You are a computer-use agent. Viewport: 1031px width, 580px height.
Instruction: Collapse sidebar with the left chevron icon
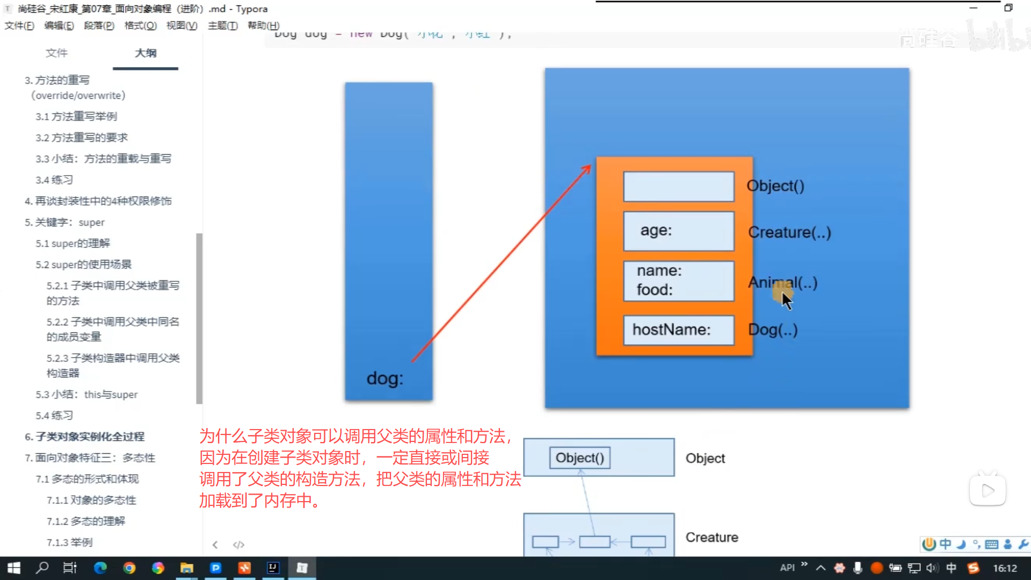(215, 545)
